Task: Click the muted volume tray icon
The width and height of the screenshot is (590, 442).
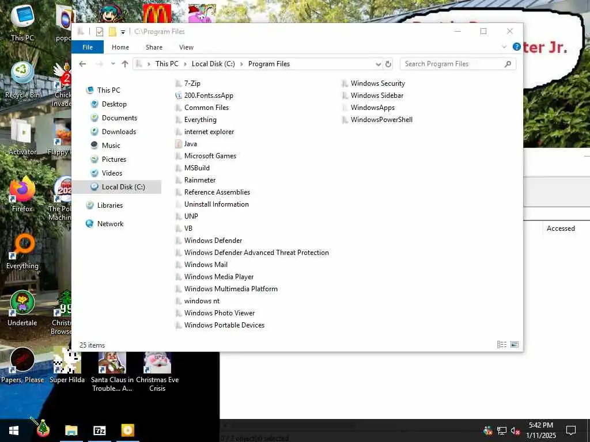Action: point(516,430)
